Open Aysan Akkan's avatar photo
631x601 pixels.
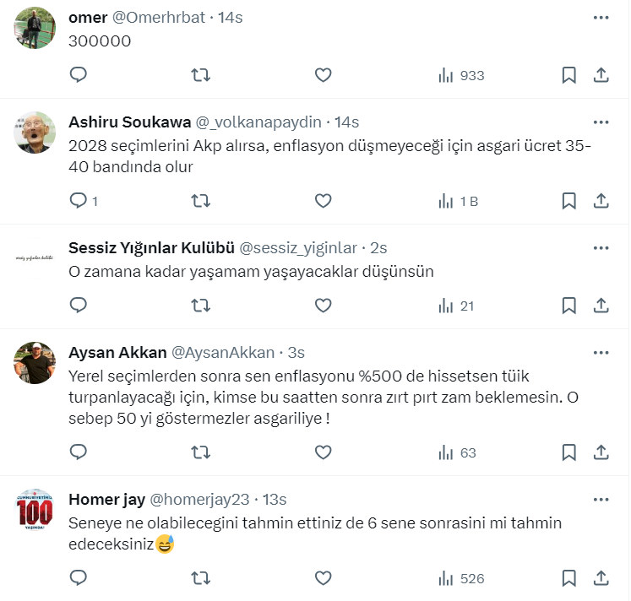tap(35, 363)
